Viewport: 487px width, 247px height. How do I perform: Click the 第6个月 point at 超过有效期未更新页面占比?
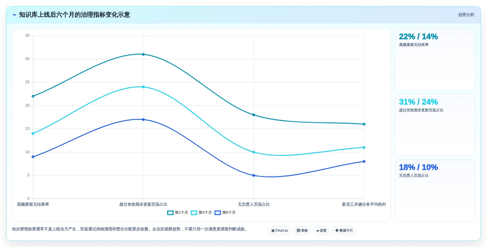[143, 120]
